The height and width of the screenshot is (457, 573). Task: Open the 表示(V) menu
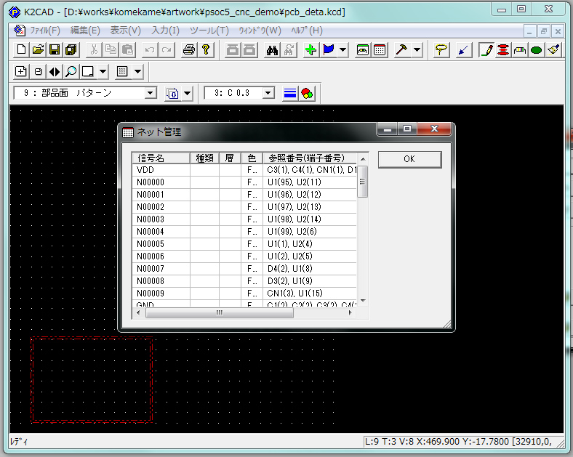[x=126, y=31]
